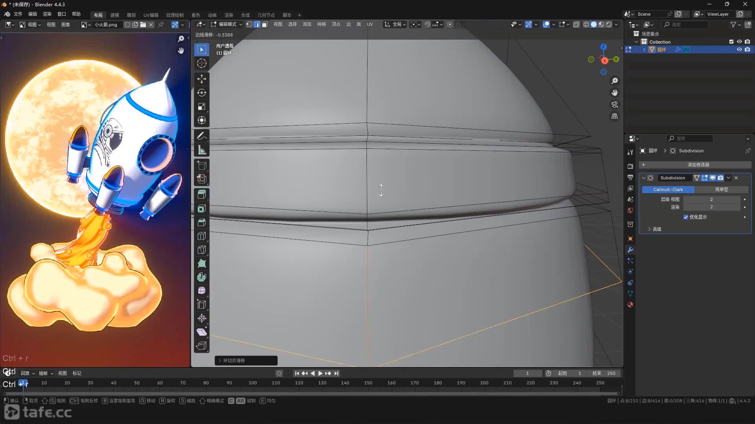
Task: Open the 编辑模式 mode dropdown
Action: (227, 24)
